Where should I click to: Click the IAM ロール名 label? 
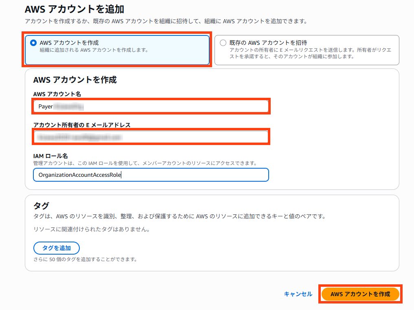(x=50, y=156)
